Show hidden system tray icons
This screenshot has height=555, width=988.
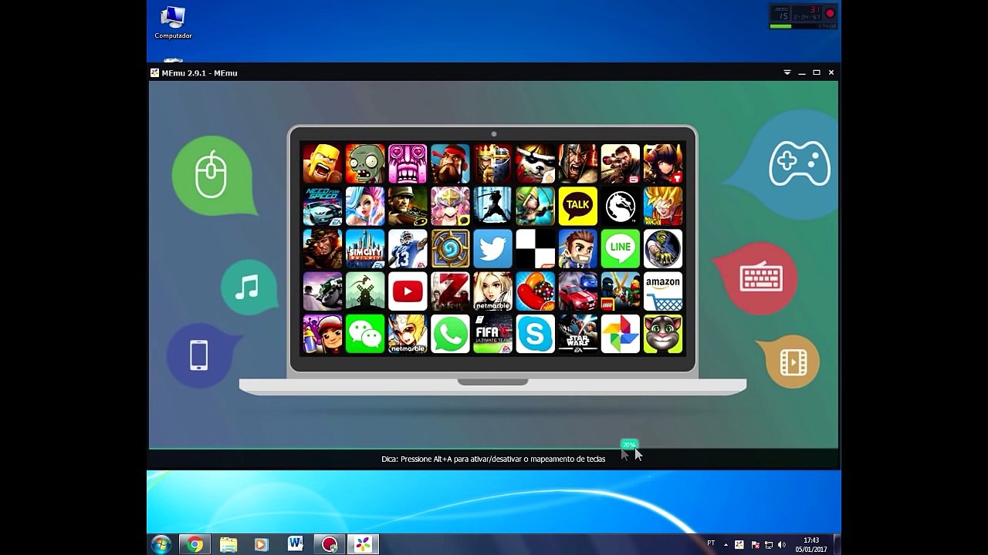point(726,545)
